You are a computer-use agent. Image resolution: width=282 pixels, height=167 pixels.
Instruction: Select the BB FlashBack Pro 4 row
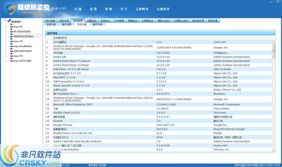pos(159,94)
